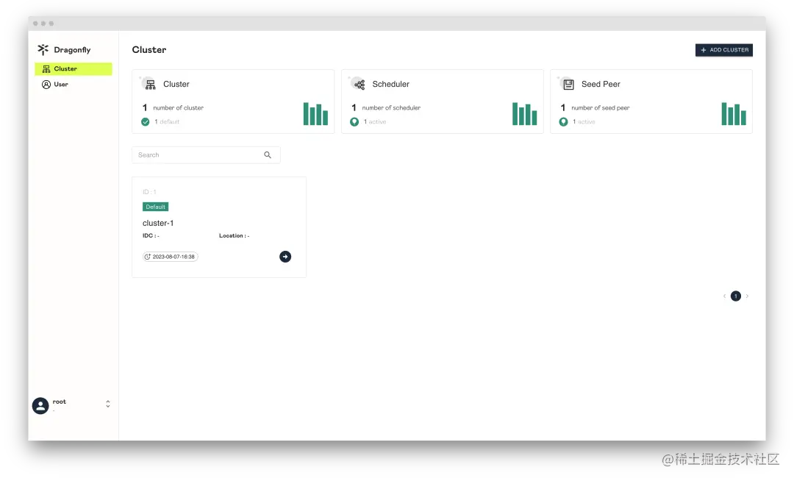Open cluster-1 details with arrow button
The width and height of the screenshot is (794, 481).
click(x=285, y=257)
